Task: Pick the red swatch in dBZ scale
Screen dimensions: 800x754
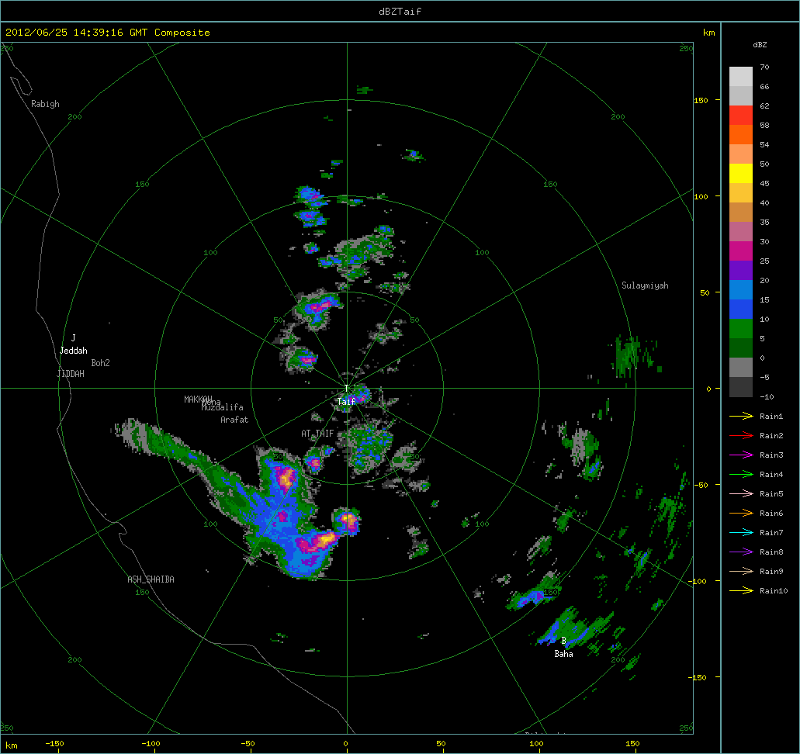Action: pos(741,115)
